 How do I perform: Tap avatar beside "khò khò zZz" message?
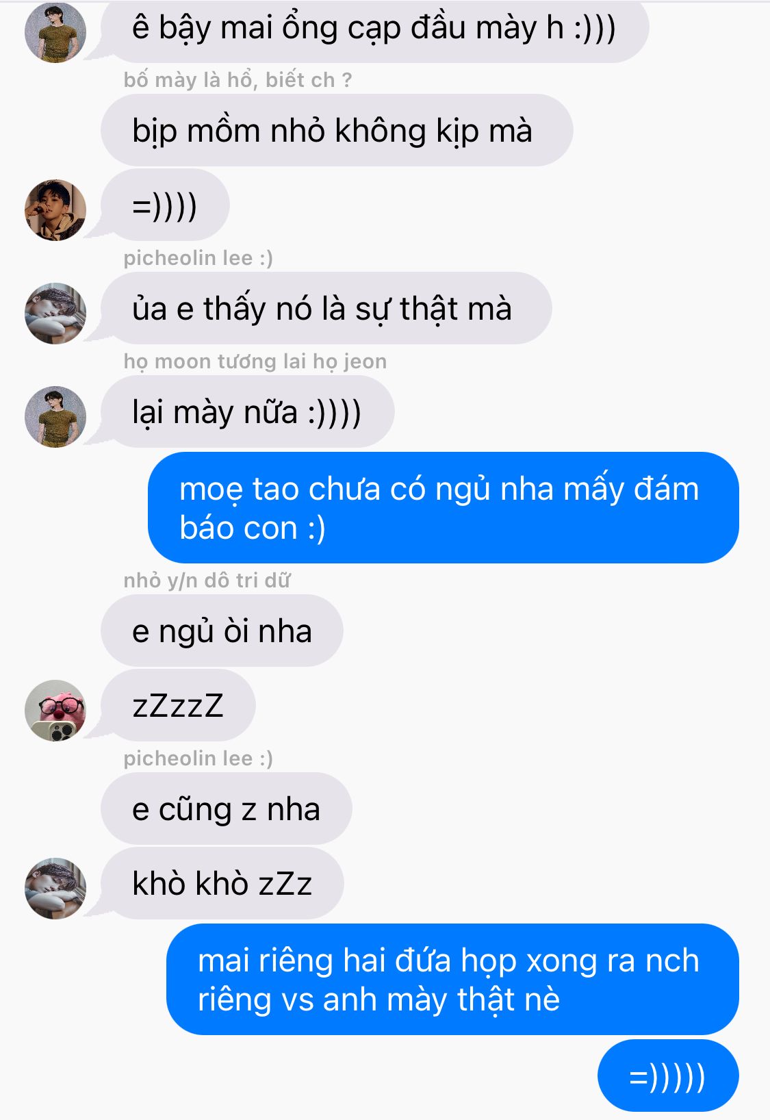[x=55, y=889]
